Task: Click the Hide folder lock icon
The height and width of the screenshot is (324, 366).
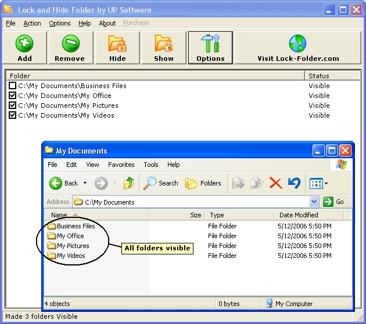Action: [x=117, y=43]
